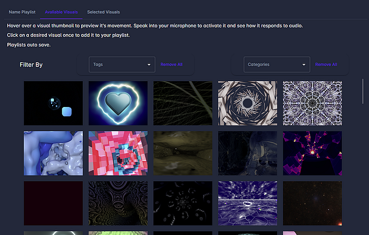Add the glowing heart visual
The image size is (369, 235).
point(118,103)
